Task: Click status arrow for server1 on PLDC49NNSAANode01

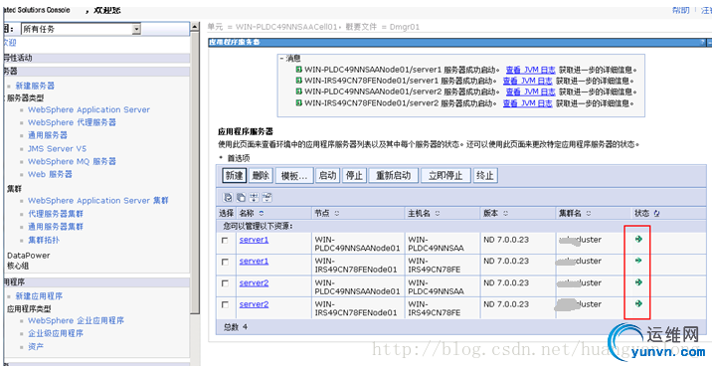Action: click(638, 239)
